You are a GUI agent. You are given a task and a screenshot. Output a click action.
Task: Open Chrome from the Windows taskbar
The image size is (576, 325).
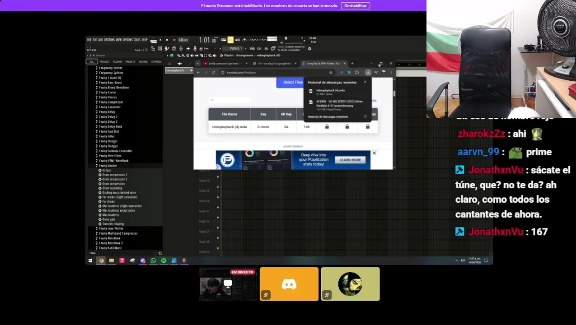pos(101,260)
